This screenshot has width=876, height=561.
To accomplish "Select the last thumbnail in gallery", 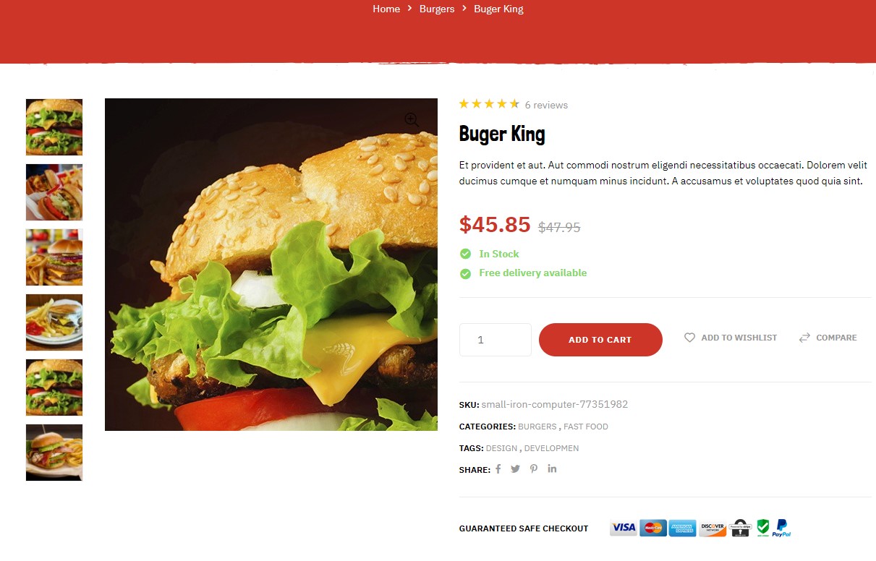I will [x=54, y=453].
